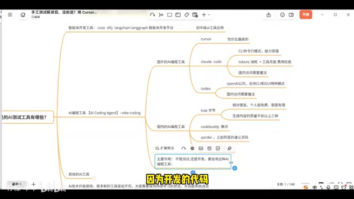Viewport: 354px width, 199px height.
Task: Open the hamburger main menu
Action: coord(10,15)
